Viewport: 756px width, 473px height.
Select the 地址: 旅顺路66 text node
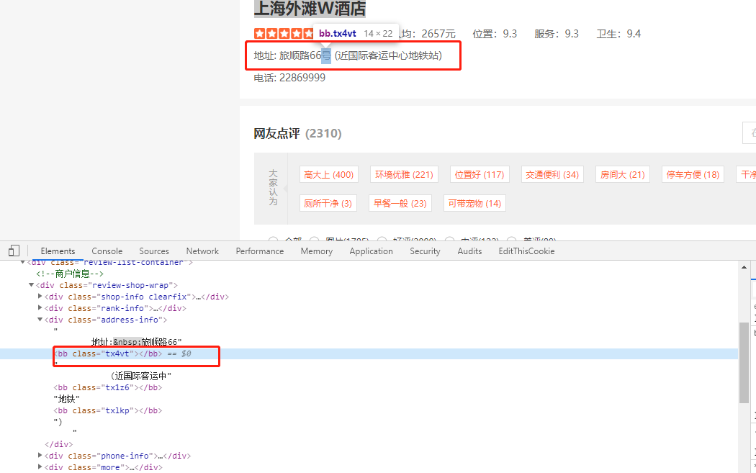click(137, 342)
